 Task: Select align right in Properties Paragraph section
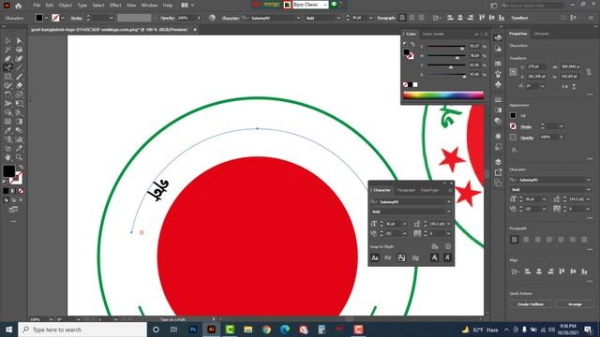[537, 240]
